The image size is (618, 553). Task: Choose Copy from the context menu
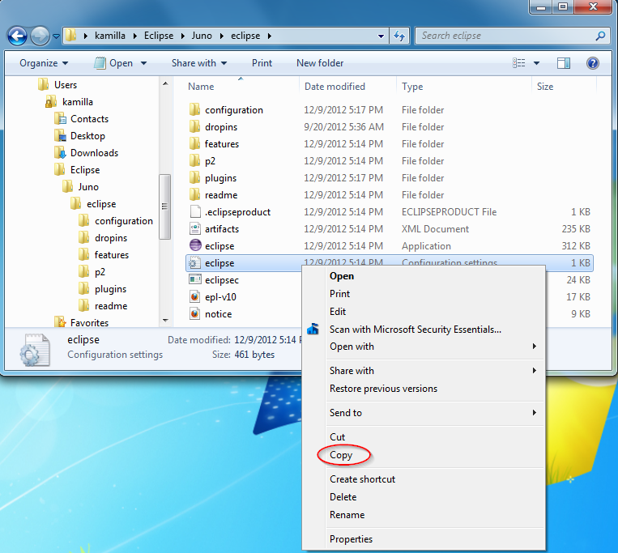(341, 455)
